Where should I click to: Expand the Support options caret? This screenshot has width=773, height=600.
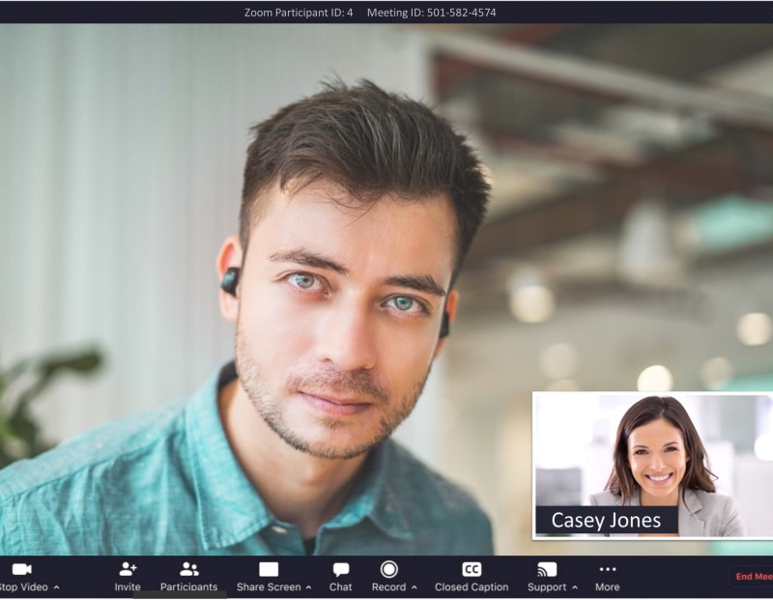point(574,587)
